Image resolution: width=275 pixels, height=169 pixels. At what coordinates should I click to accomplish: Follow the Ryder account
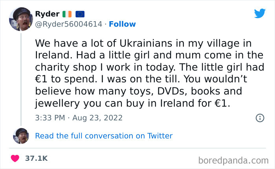122,24
